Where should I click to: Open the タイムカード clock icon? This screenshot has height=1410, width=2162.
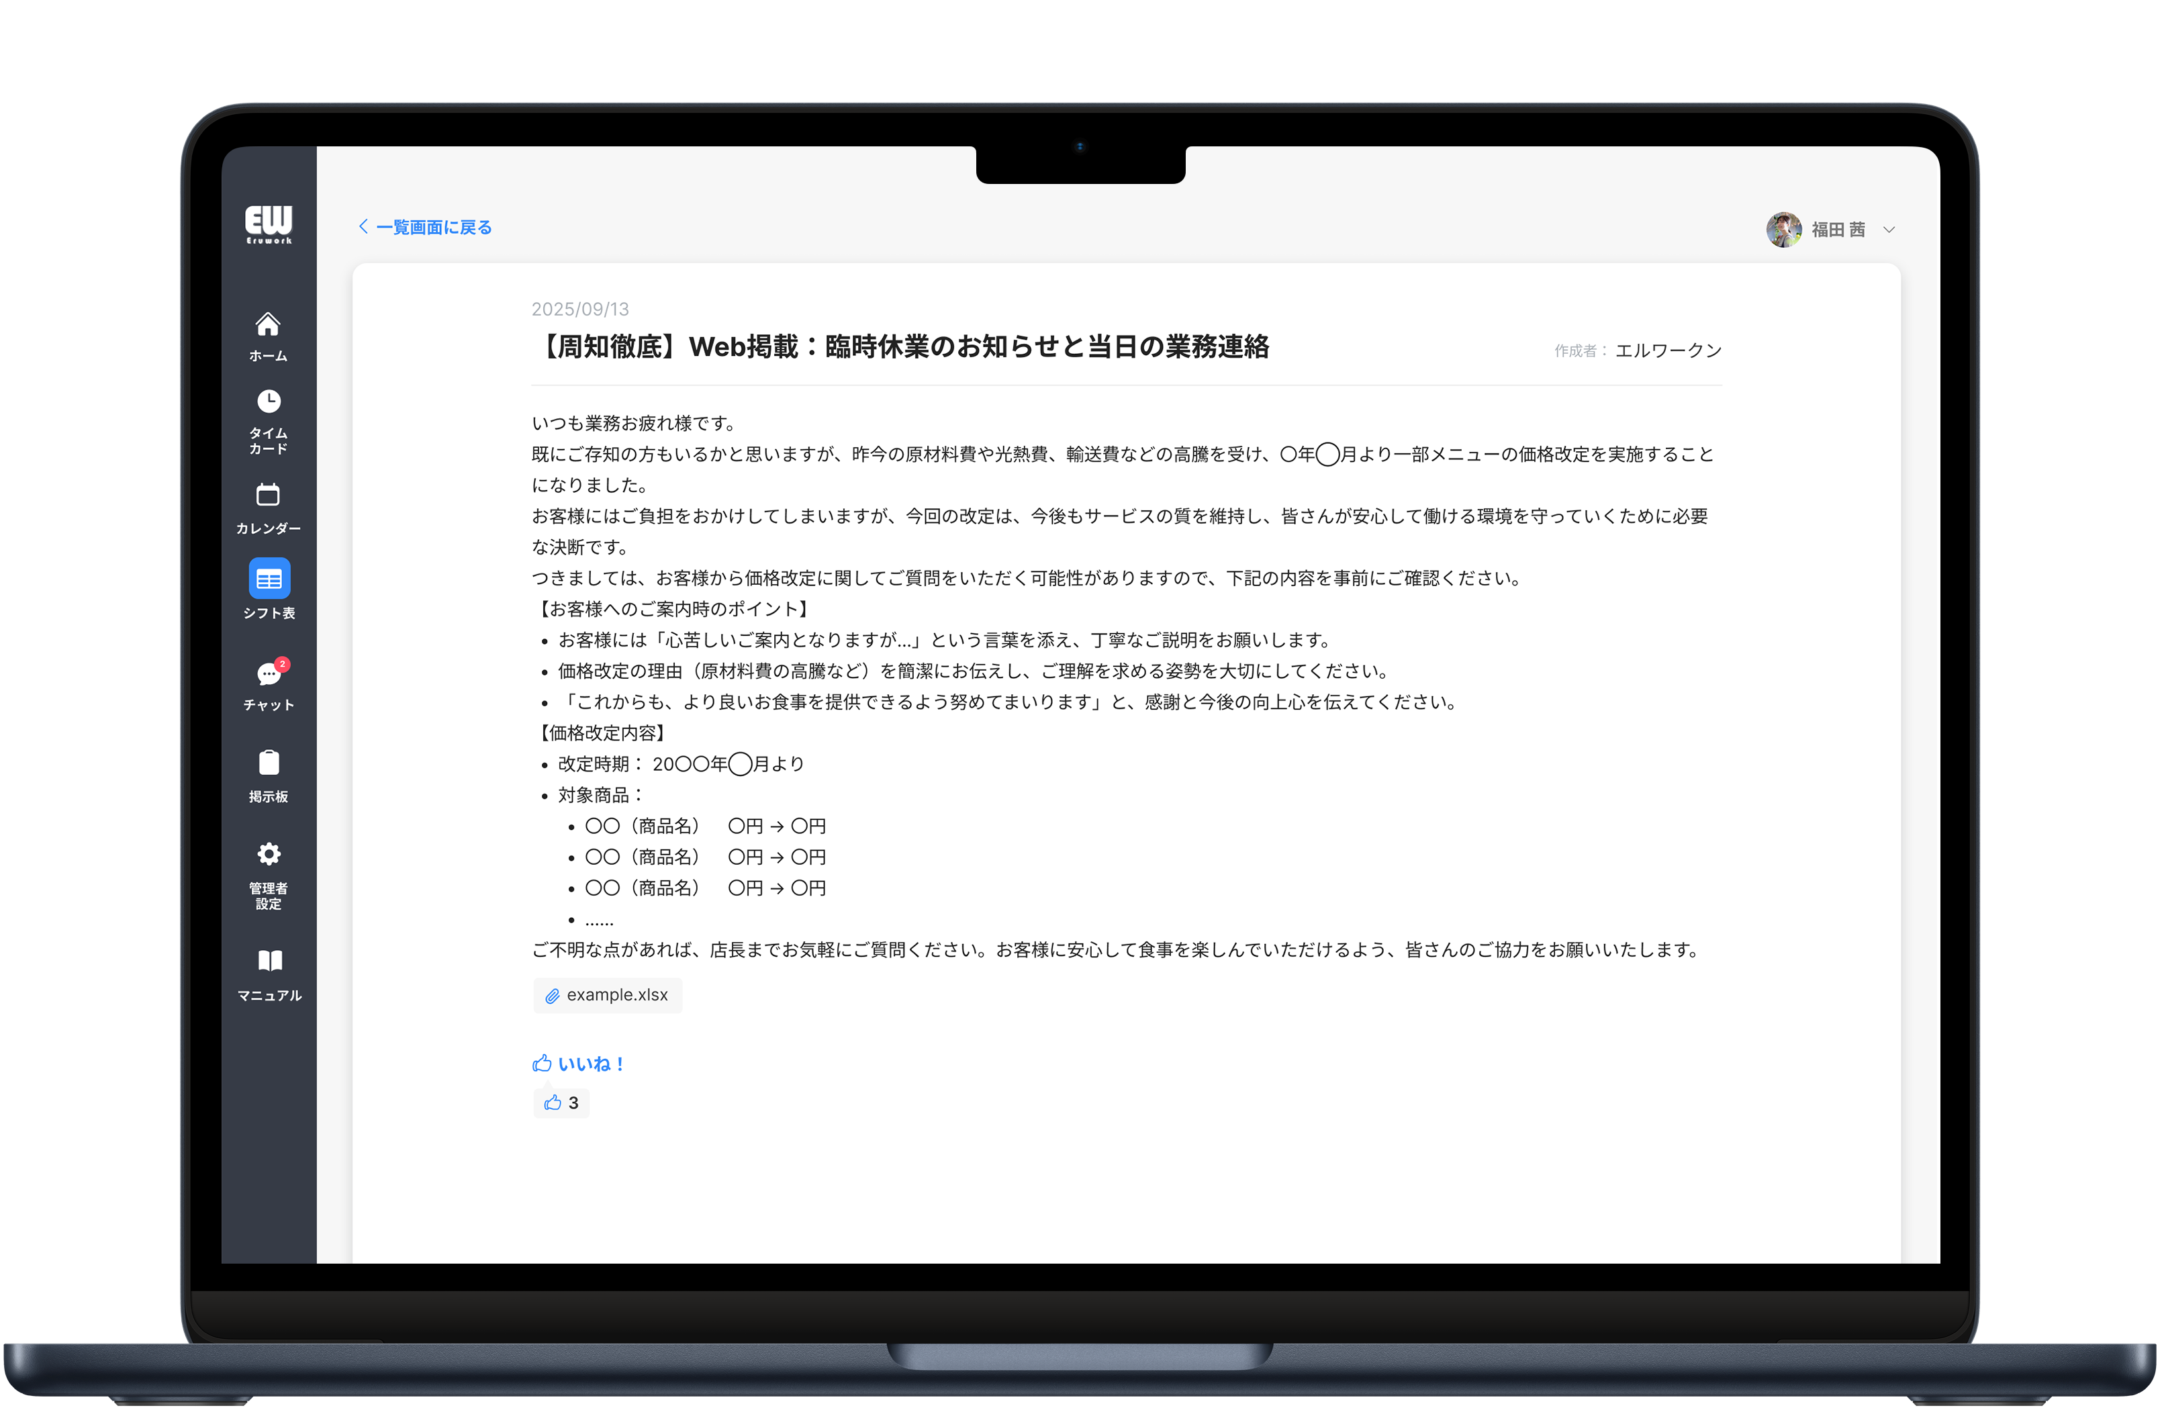269,402
